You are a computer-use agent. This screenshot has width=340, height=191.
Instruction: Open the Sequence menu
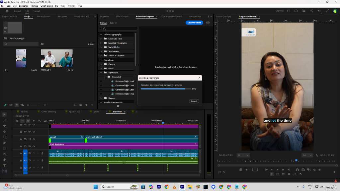[24, 6]
